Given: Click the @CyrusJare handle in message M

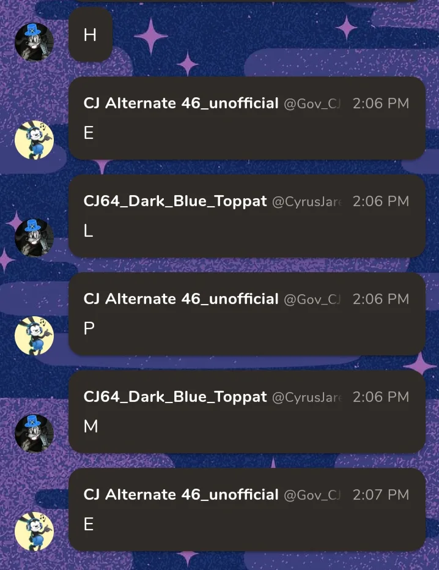Looking at the screenshot, I should click(x=307, y=398).
